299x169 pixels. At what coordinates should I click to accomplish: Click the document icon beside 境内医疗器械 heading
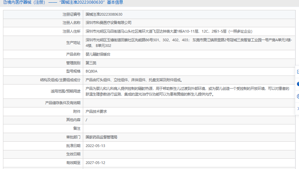(x=5, y=2)
